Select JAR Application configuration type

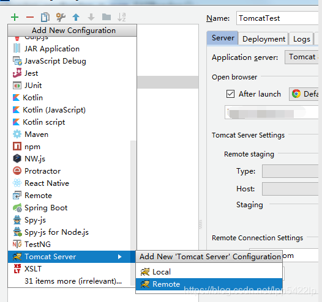pos(72,49)
